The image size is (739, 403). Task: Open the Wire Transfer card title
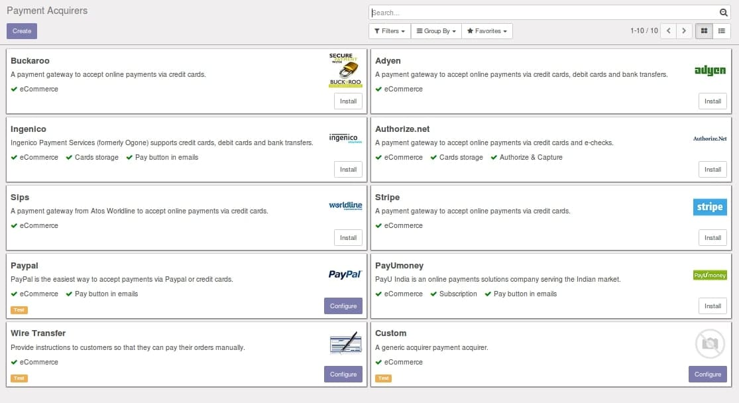pyautogui.click(x=38, y=333)
